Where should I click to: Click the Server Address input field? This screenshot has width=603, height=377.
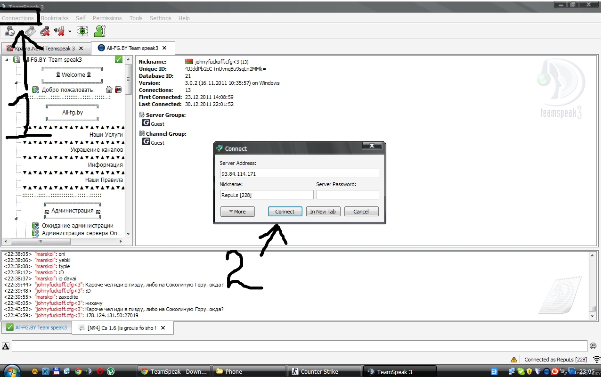pos(299,173)
